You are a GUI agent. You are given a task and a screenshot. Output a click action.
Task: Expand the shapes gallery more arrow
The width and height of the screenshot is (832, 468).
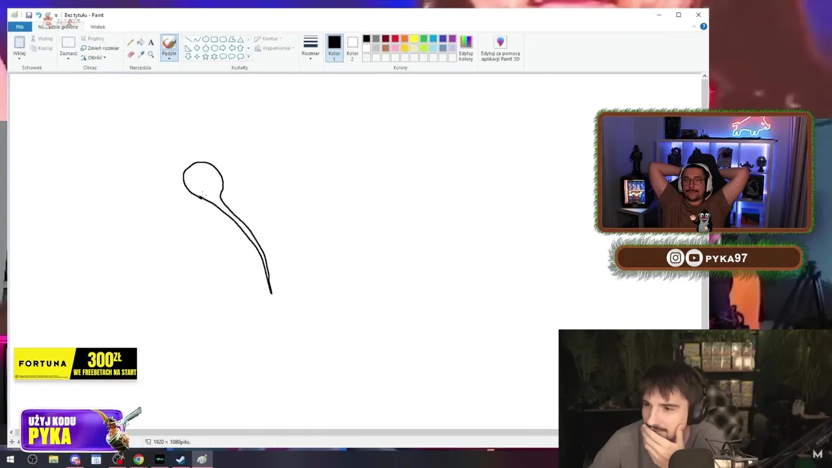click(248, 57)
